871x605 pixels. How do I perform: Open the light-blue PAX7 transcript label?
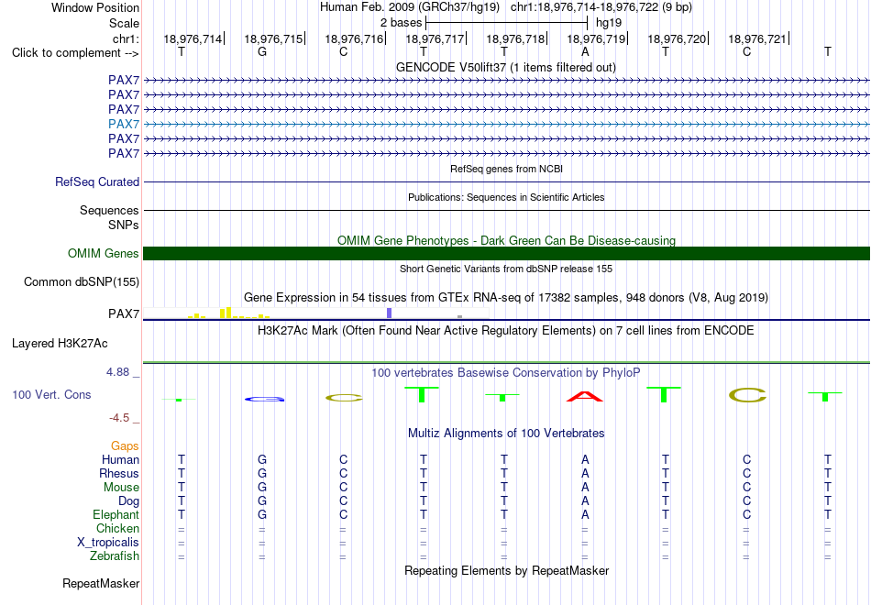click(124, 124)
